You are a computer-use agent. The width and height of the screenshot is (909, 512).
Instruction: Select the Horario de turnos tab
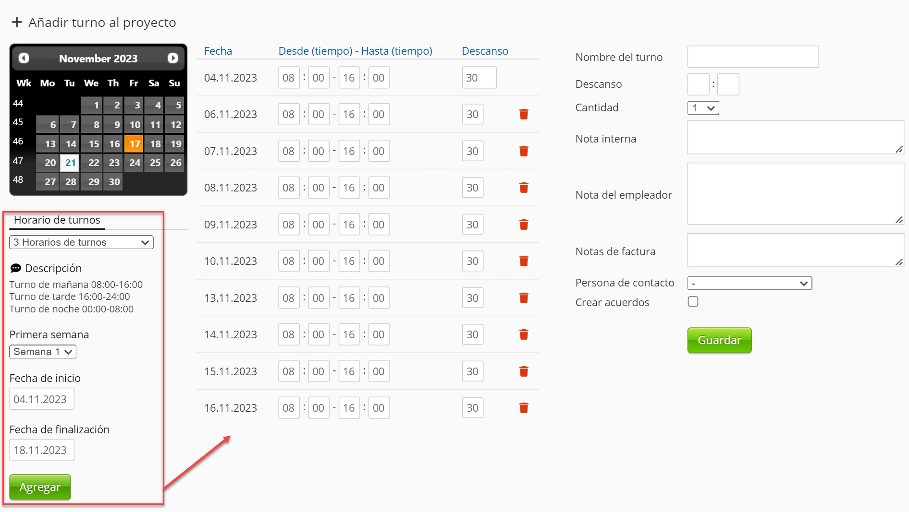57,220
